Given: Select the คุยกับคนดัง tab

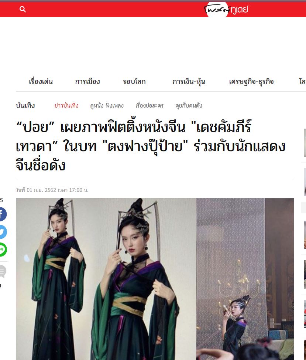Looking at the screenshot, I should [x=189, y=106].
